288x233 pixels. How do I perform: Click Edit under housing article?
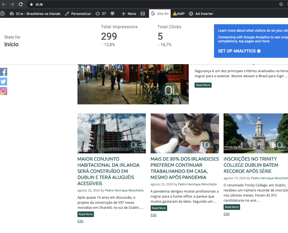point(80,221)
